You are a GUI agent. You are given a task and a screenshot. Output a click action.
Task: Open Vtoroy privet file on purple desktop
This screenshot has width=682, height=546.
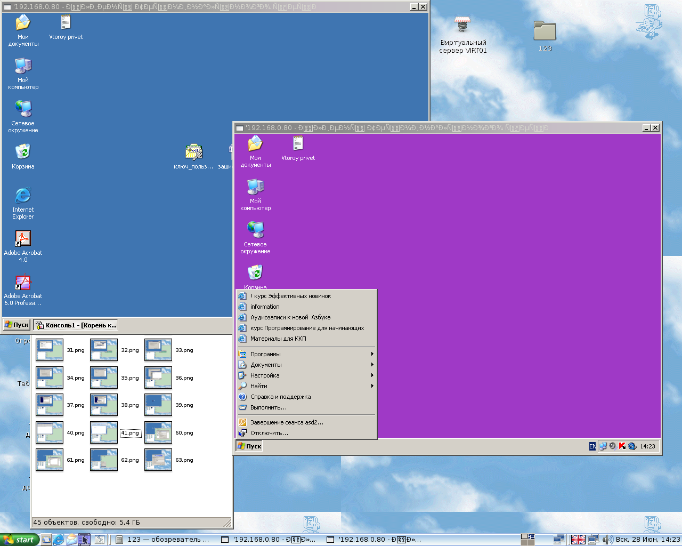click(x=298, y=144)
